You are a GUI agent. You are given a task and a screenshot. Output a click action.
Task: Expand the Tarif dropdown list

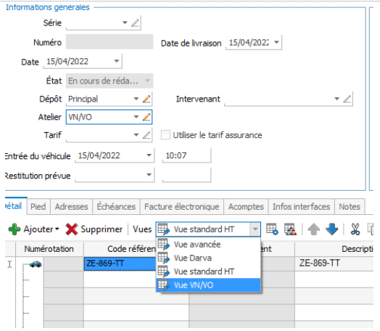tap(136, 135)
